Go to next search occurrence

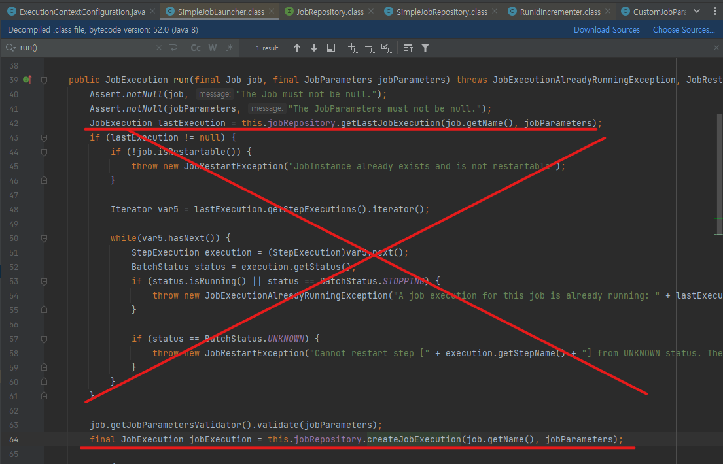pyautogui.click(x=314, y=48)
